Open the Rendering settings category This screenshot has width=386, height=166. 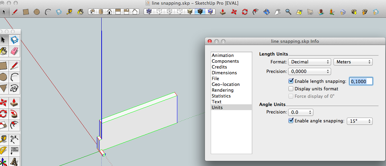point(222,90)
